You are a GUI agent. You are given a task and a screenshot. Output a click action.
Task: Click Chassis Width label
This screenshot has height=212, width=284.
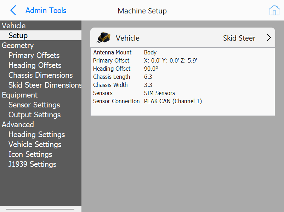(x=110, y=85)
